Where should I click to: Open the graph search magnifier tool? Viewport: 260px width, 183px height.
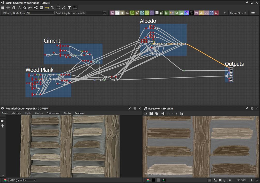[25, 8]
